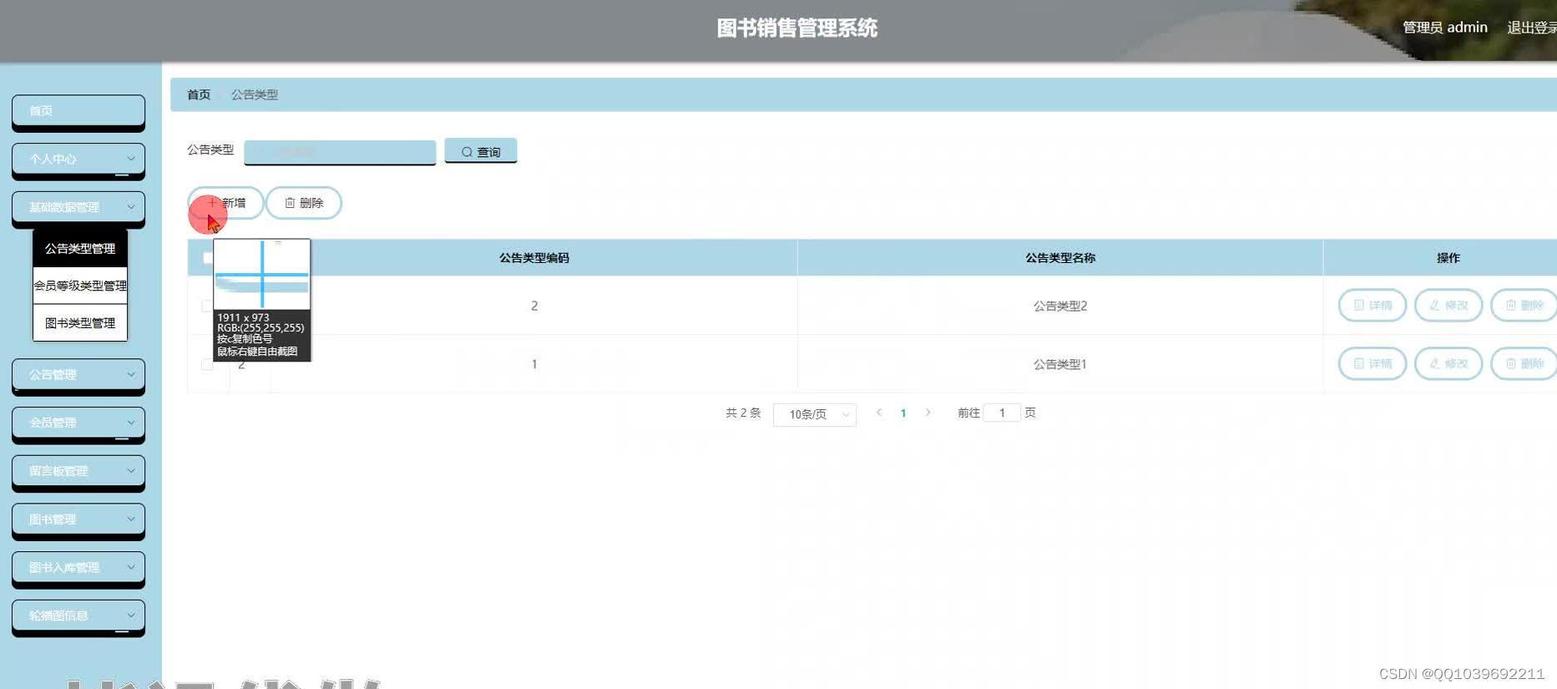Click the 前往 page number input box
This screenshot has width=1557, height=689.
tap(1002, 413)
